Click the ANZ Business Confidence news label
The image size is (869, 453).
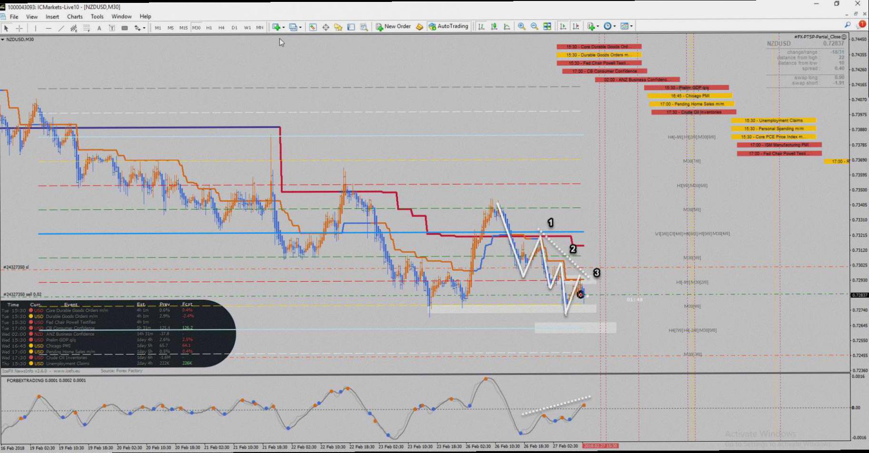637,79
